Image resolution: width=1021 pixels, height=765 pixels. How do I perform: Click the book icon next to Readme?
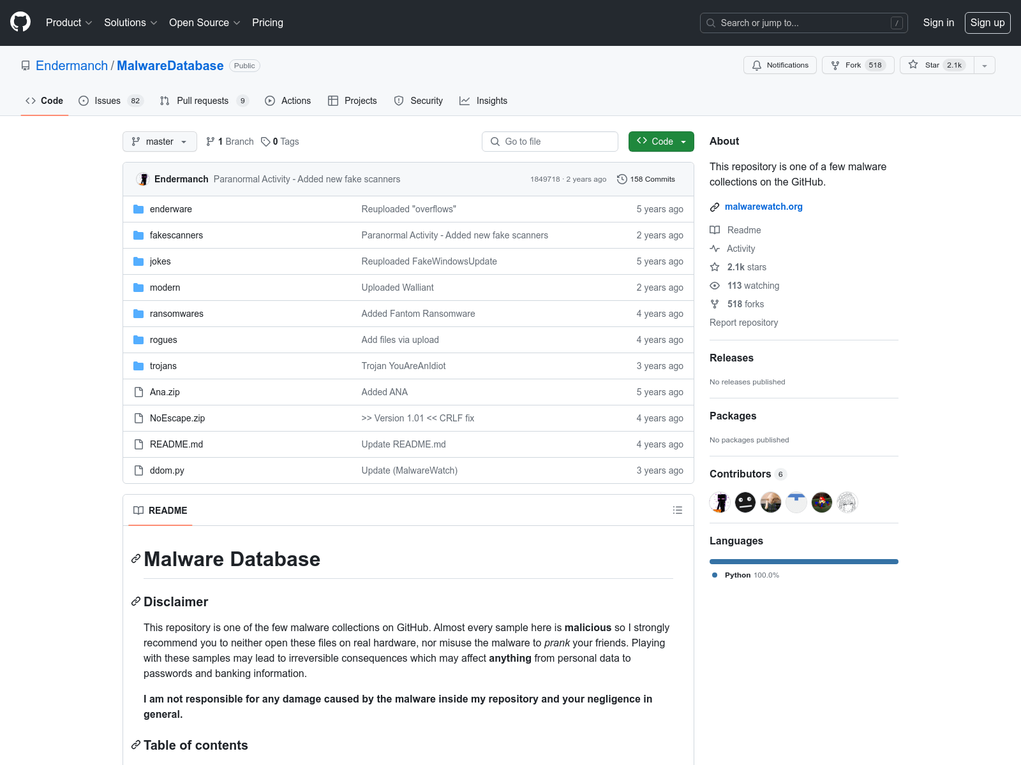coord(715,230)
